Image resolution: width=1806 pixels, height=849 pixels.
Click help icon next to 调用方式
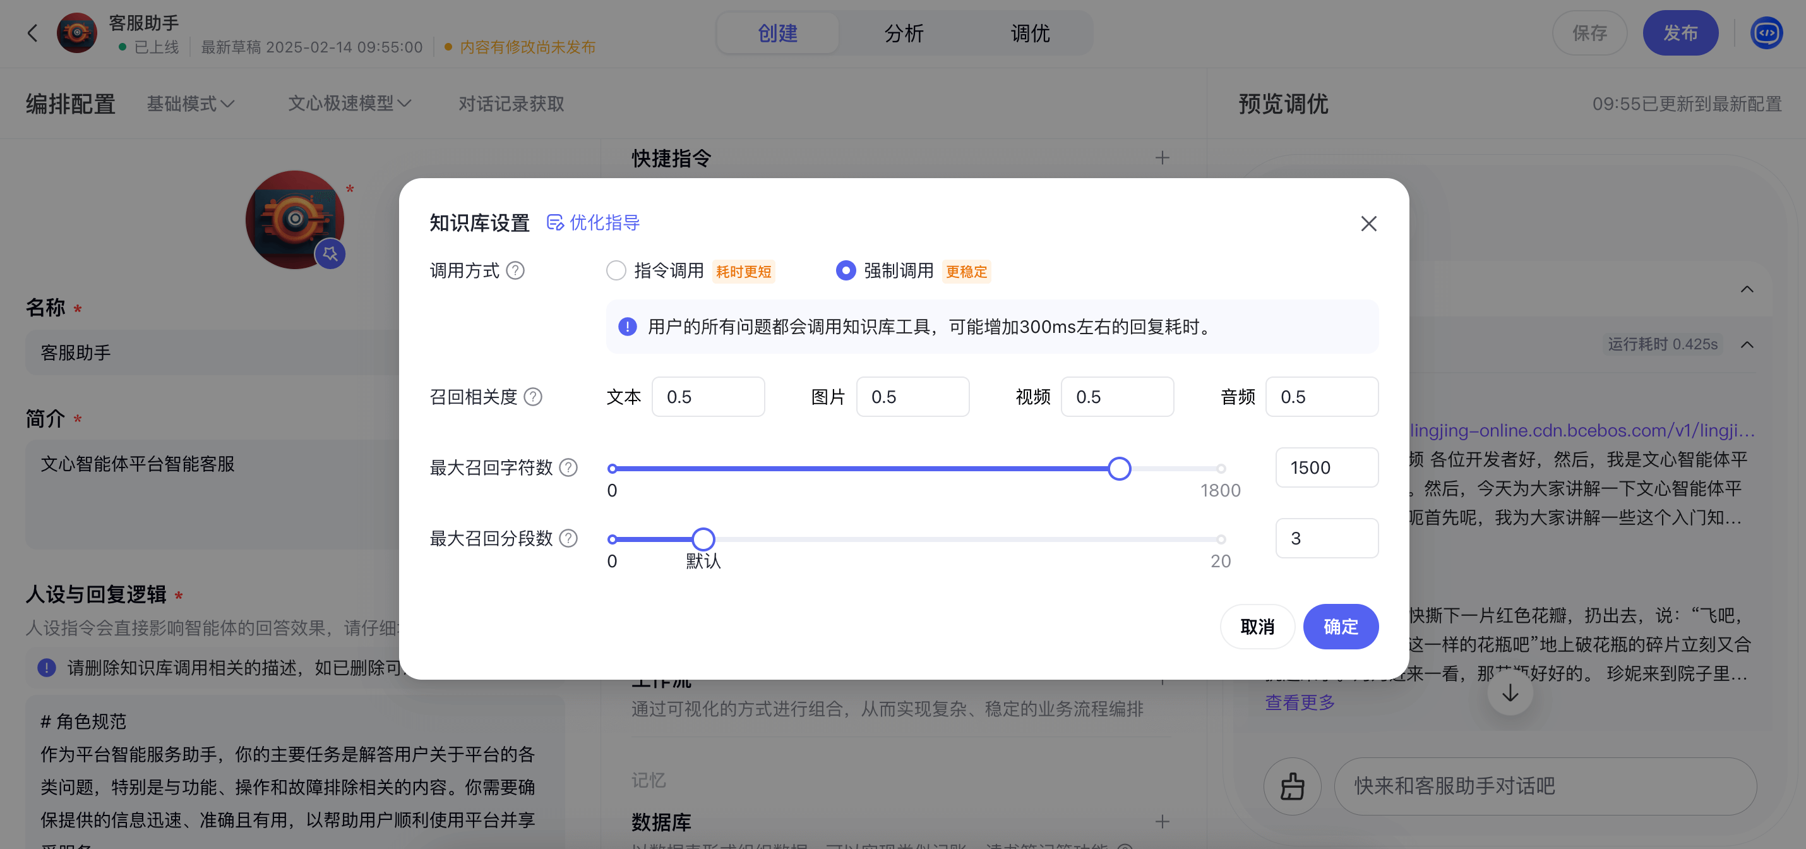[x=515, y=270]
